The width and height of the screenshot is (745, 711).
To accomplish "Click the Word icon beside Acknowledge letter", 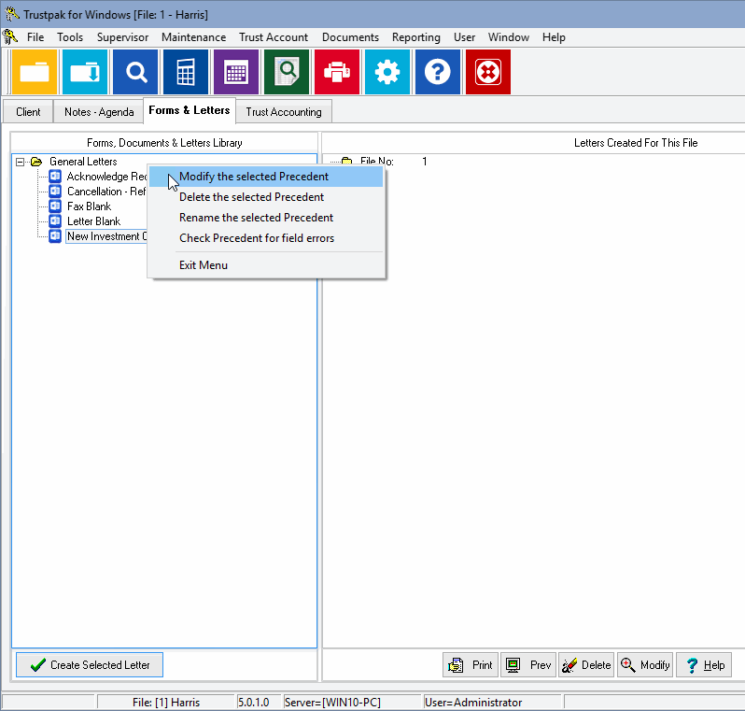I will [55, 177].
